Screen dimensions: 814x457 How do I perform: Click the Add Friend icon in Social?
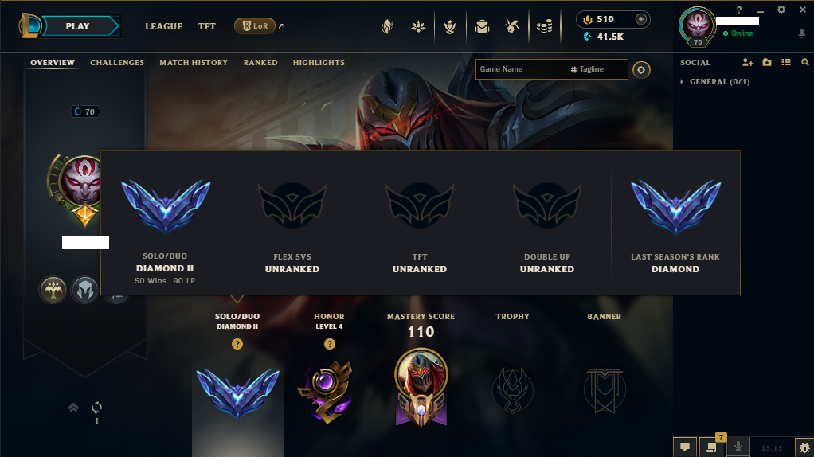coord(748,62)
